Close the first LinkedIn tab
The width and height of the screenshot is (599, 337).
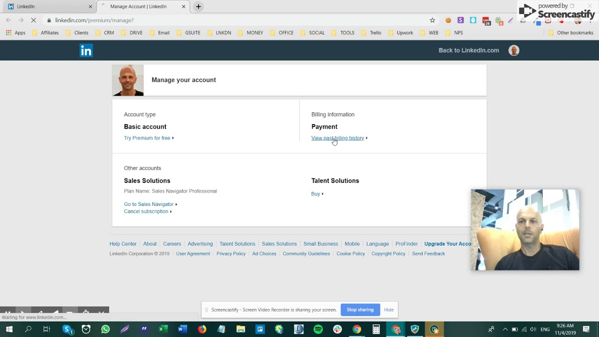coord(90,7)
